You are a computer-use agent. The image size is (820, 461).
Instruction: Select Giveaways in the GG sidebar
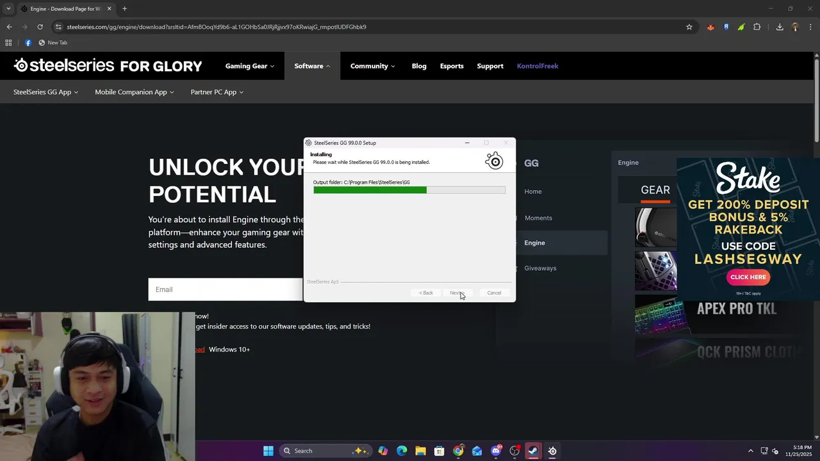point(540,268)
